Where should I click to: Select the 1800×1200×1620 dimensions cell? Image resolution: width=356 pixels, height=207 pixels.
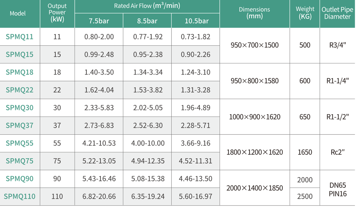(x=255, y=152)
